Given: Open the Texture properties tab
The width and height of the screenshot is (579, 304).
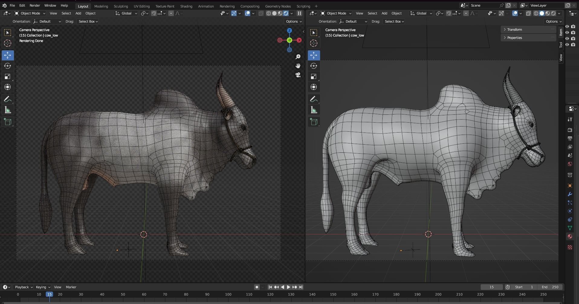Looking at the screenshot, I should click(570, 247).
